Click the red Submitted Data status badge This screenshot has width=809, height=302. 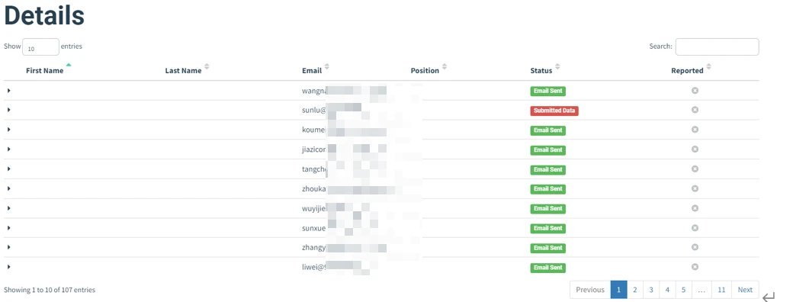click(x=554, y=111)
